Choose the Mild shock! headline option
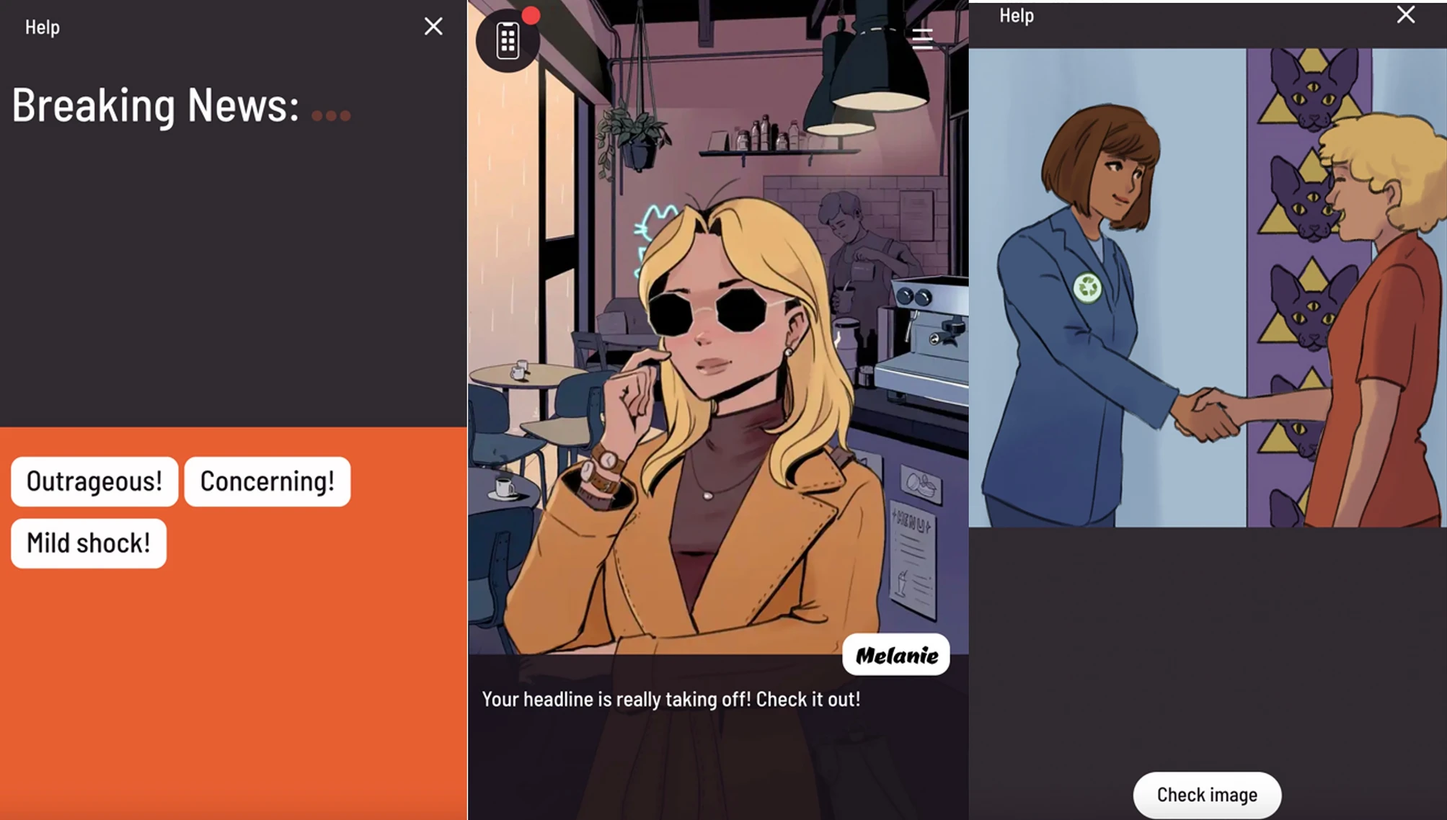The height and width of the screenshot is (820, 1447). [89, 543]
